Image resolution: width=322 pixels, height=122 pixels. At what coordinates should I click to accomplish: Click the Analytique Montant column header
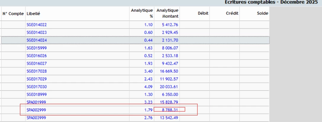click(167, 13)
